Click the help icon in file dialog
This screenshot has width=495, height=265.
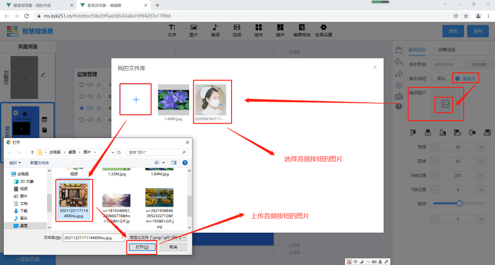click(x=185, y=163)
